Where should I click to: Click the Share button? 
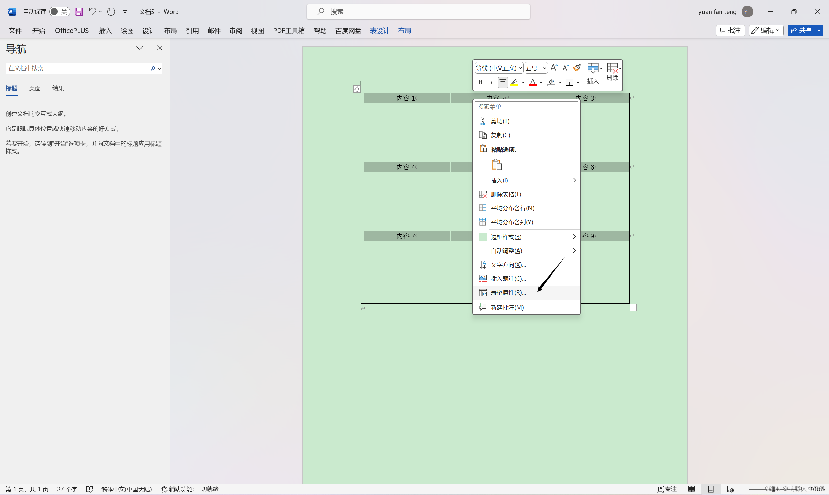click(801, 30)
